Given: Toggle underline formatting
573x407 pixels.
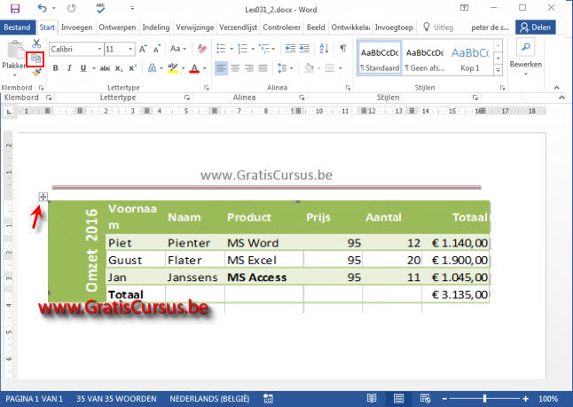Looking at the screenshot, I should coord(83,68).
